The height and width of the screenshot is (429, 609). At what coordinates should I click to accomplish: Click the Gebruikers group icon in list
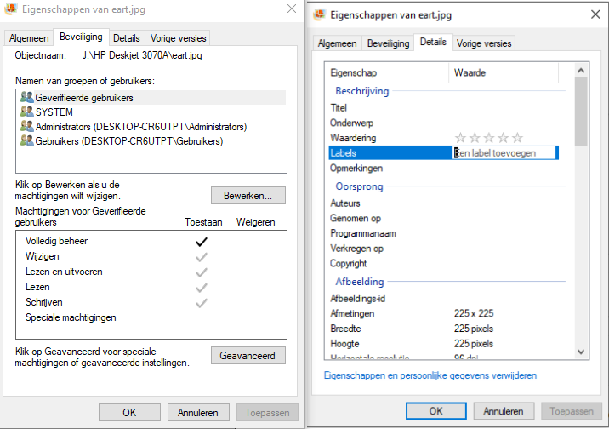[x=26, y=141]
